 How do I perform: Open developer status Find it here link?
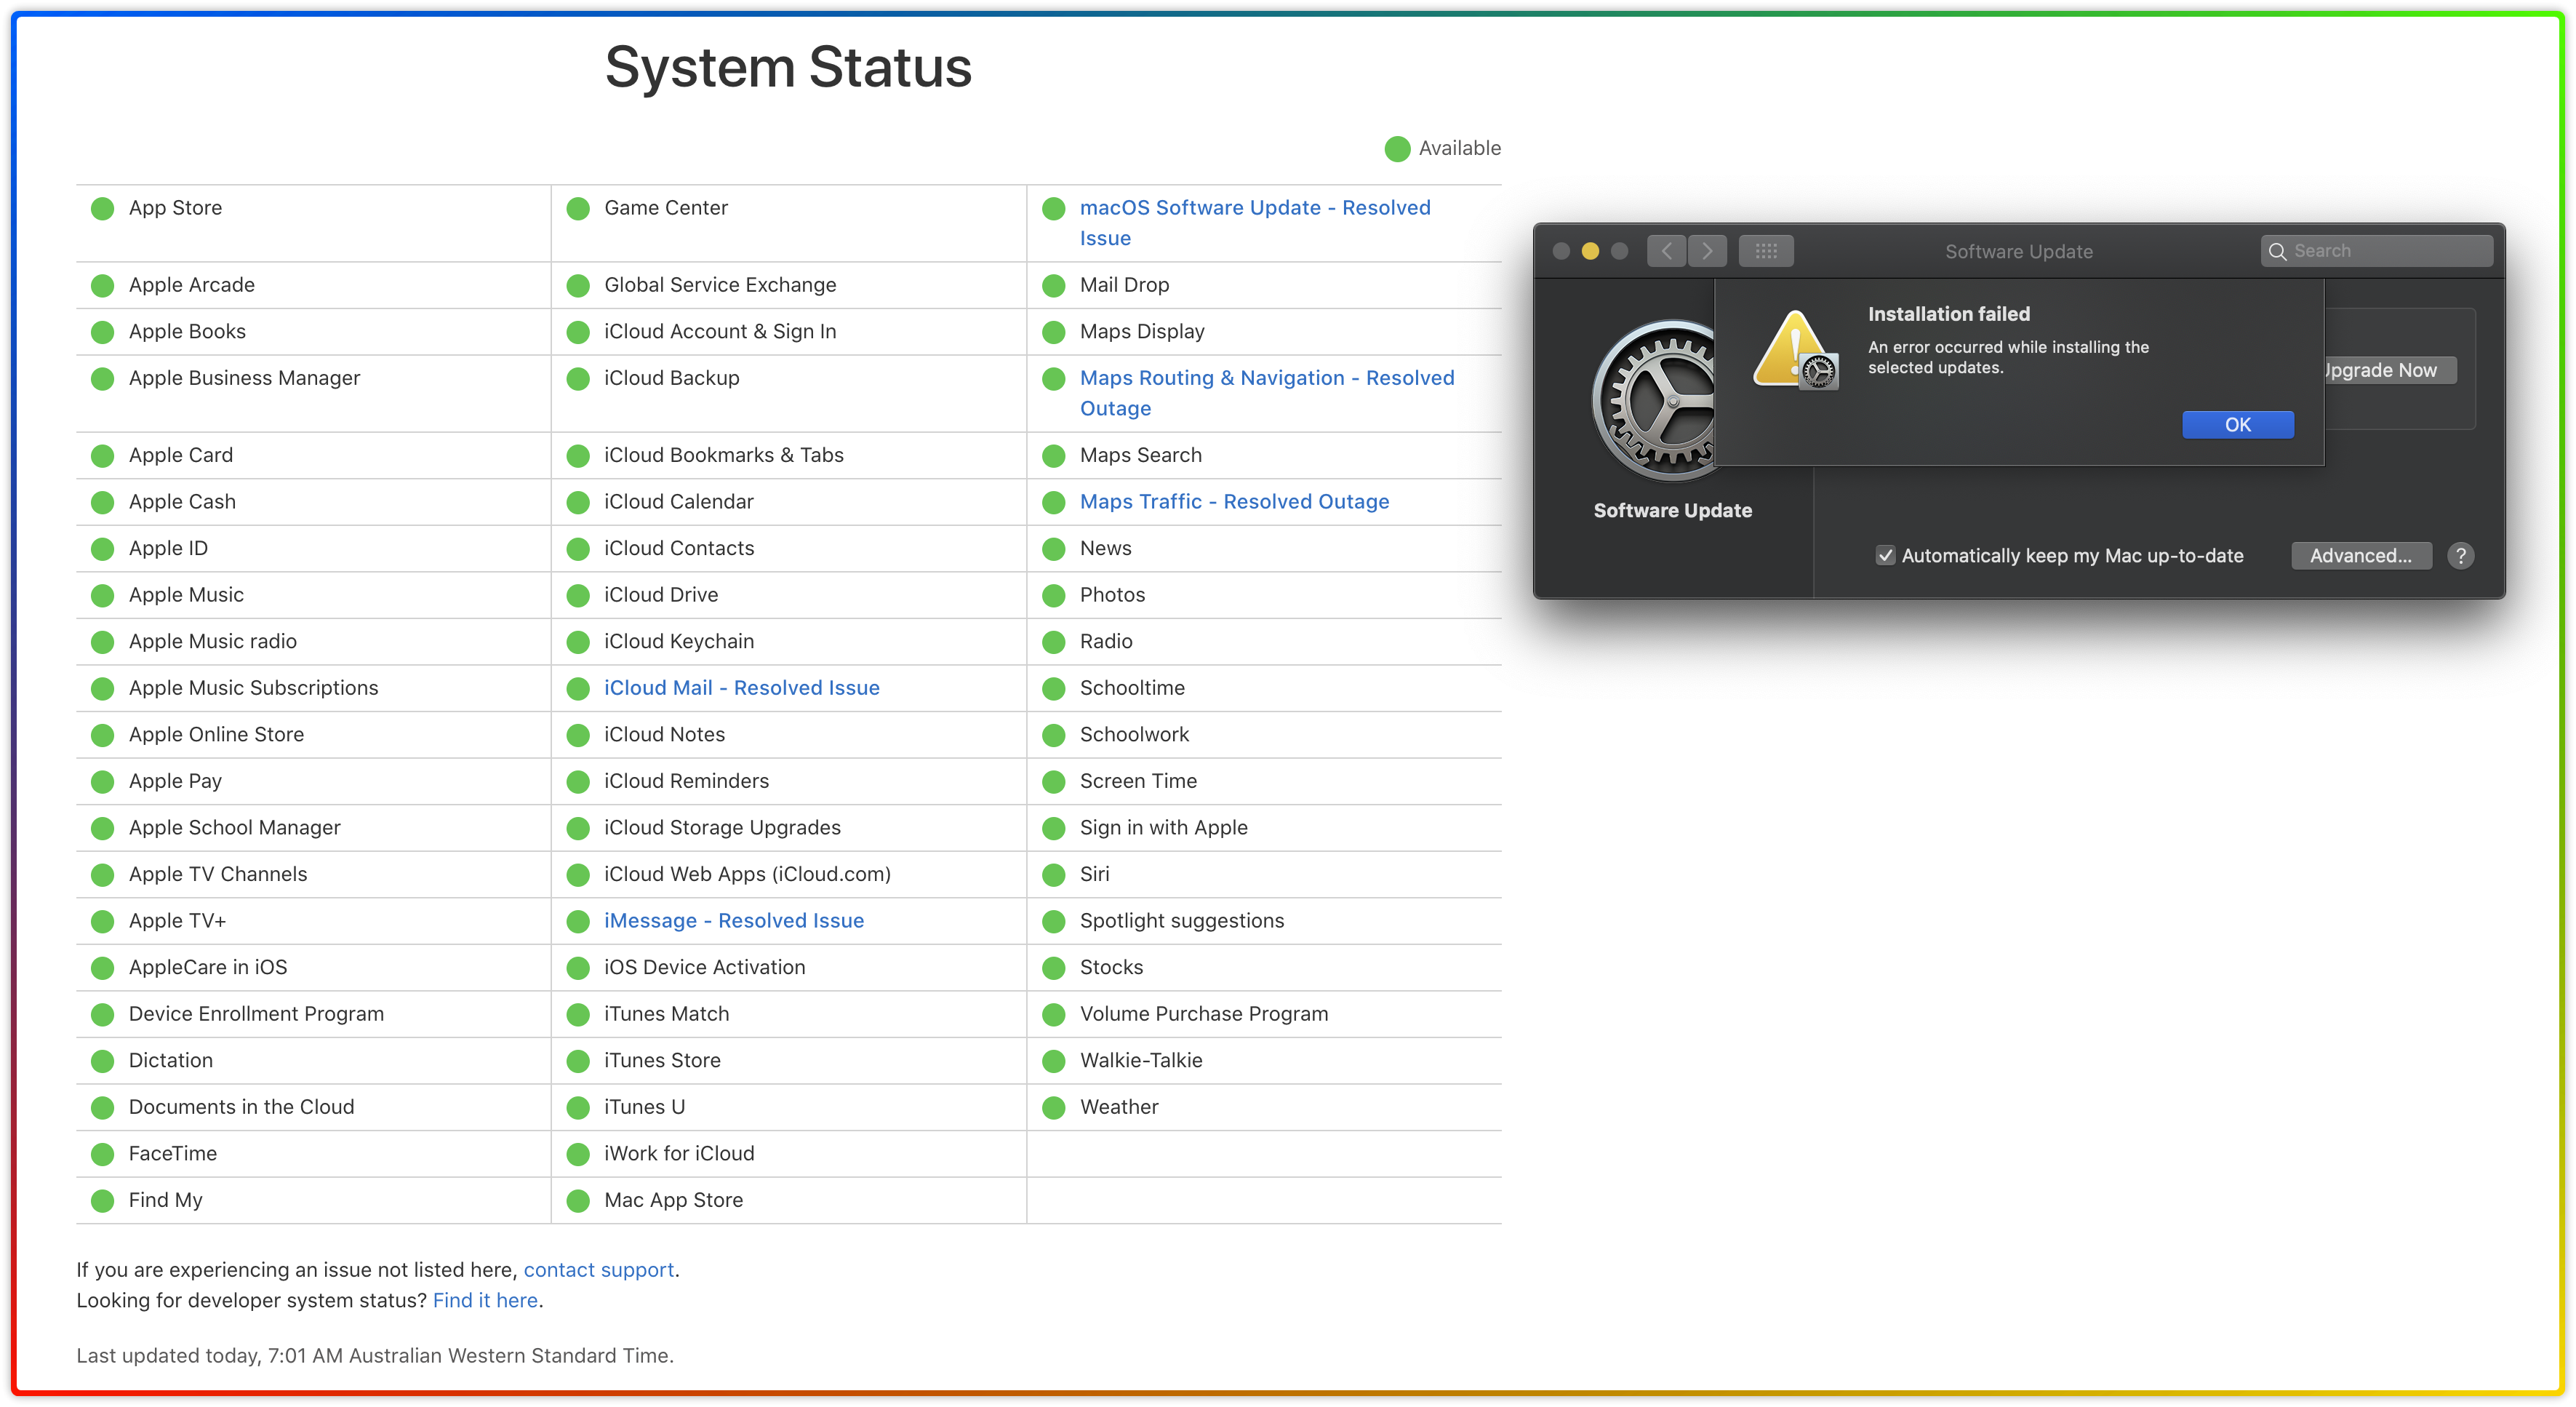(x=485, y=1301)
